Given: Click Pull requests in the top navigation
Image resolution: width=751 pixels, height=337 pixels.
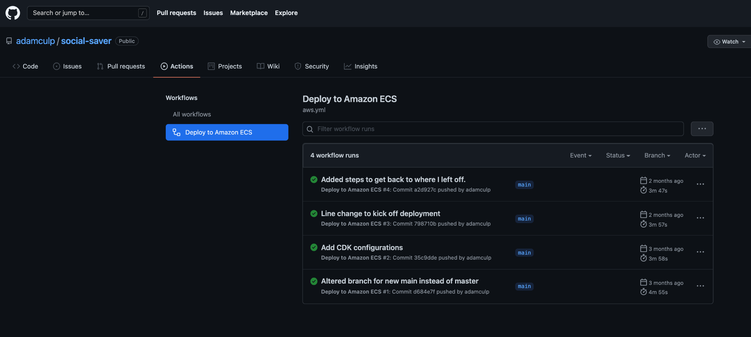Looking at the screenshot, I should point(176,13).
